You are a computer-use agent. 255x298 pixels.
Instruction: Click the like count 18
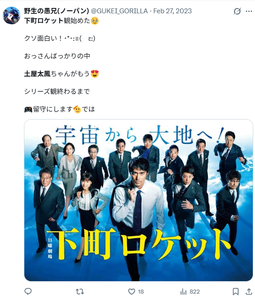pyautogui.click(x=141, y=291)
